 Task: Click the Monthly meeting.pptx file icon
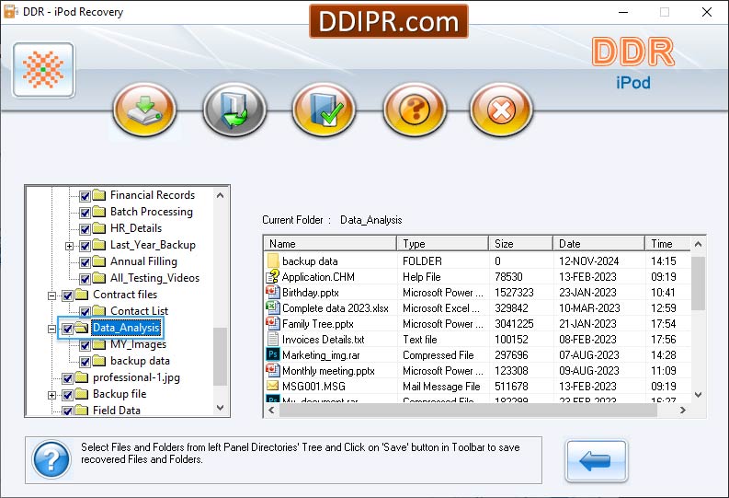272,370
